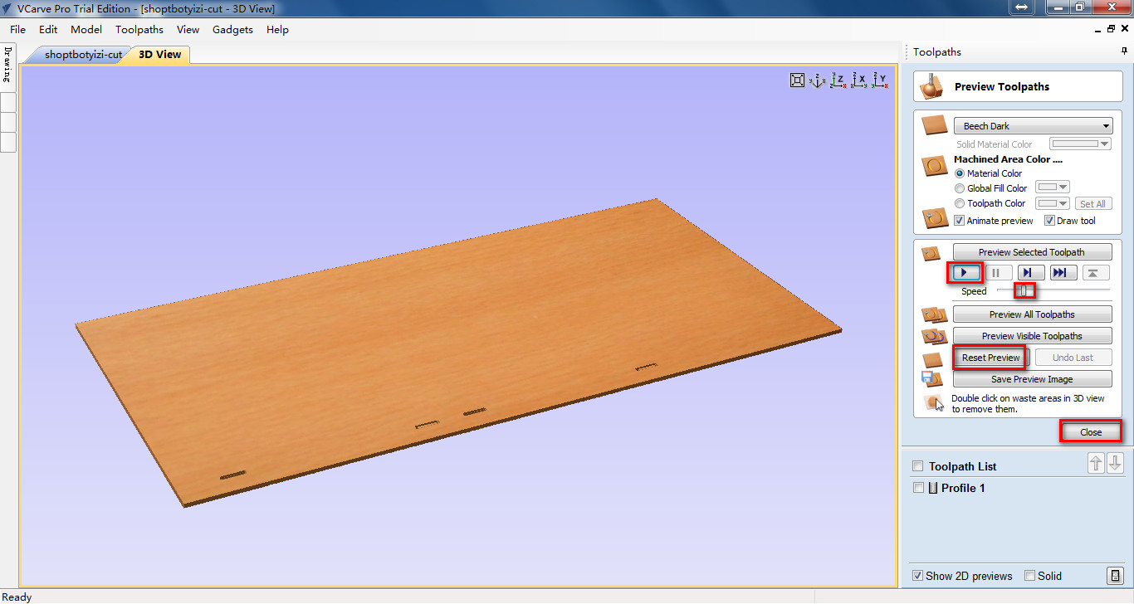Pin the Toolpaths panel
Screen dimensions: 1134x604
pyautogui.click(x=1125, y=51)
